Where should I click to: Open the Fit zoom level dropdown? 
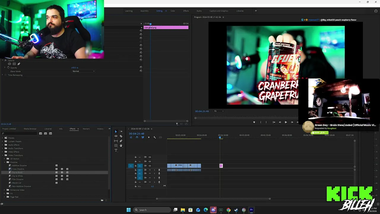coord(219,111)
